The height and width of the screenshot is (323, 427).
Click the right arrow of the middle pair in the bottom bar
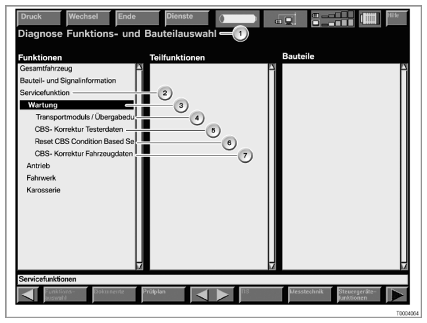(x=221, y=294)
